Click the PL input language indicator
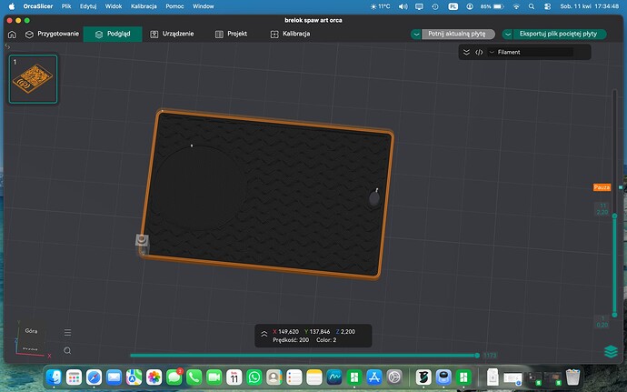 [453, 6]
